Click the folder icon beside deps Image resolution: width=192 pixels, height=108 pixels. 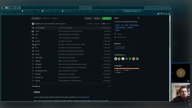(33, 34)
